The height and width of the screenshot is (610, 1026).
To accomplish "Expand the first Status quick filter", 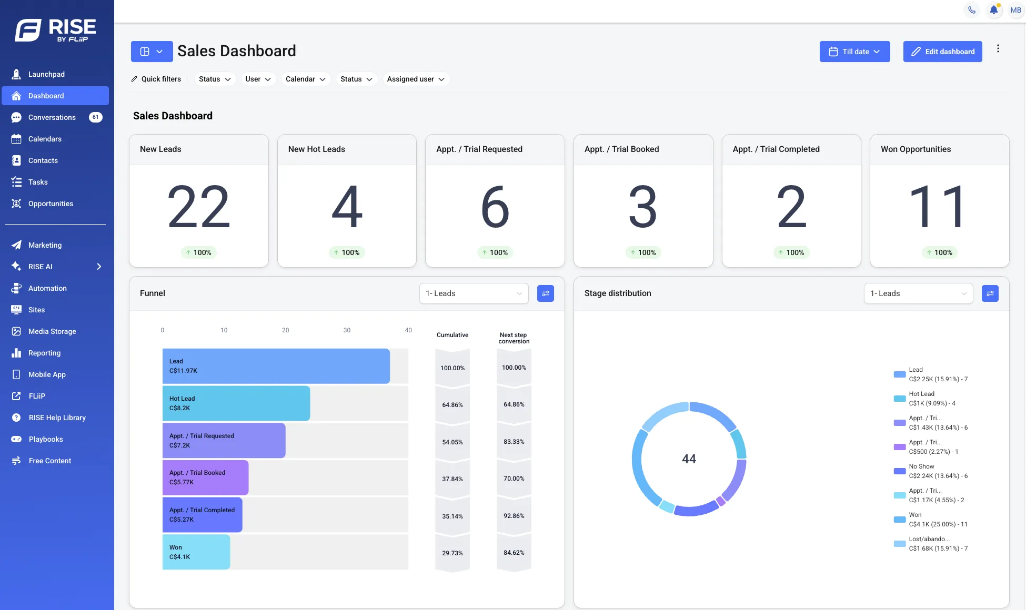I will point(215,79).
